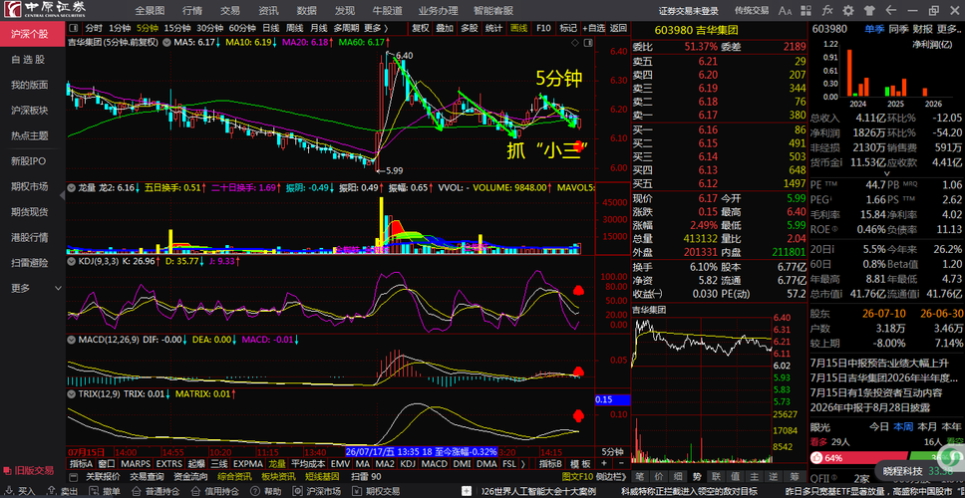Click the 撤单 cancel order icon
This screenshot has width=965, height=498.
pyautogui.click(x=93, y=491)
